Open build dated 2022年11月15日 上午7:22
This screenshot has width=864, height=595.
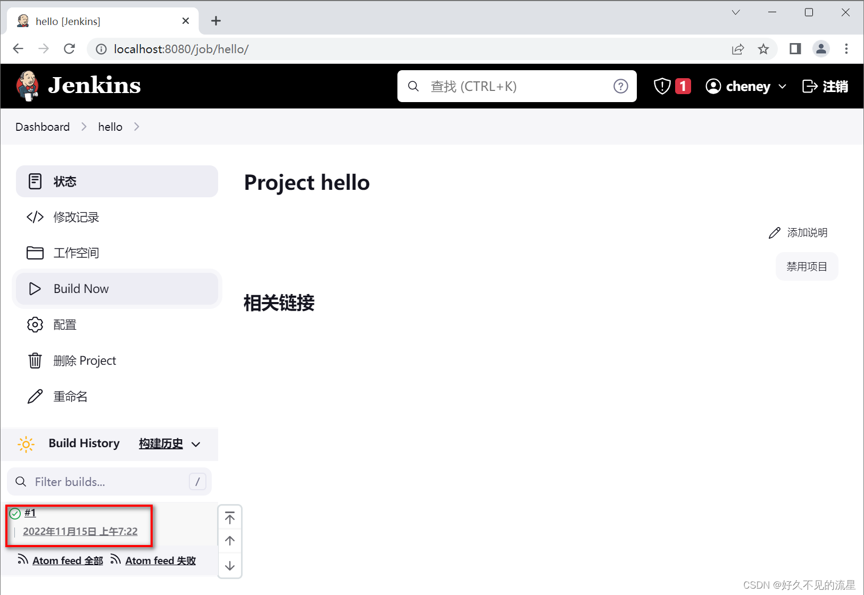coord(80,531)
